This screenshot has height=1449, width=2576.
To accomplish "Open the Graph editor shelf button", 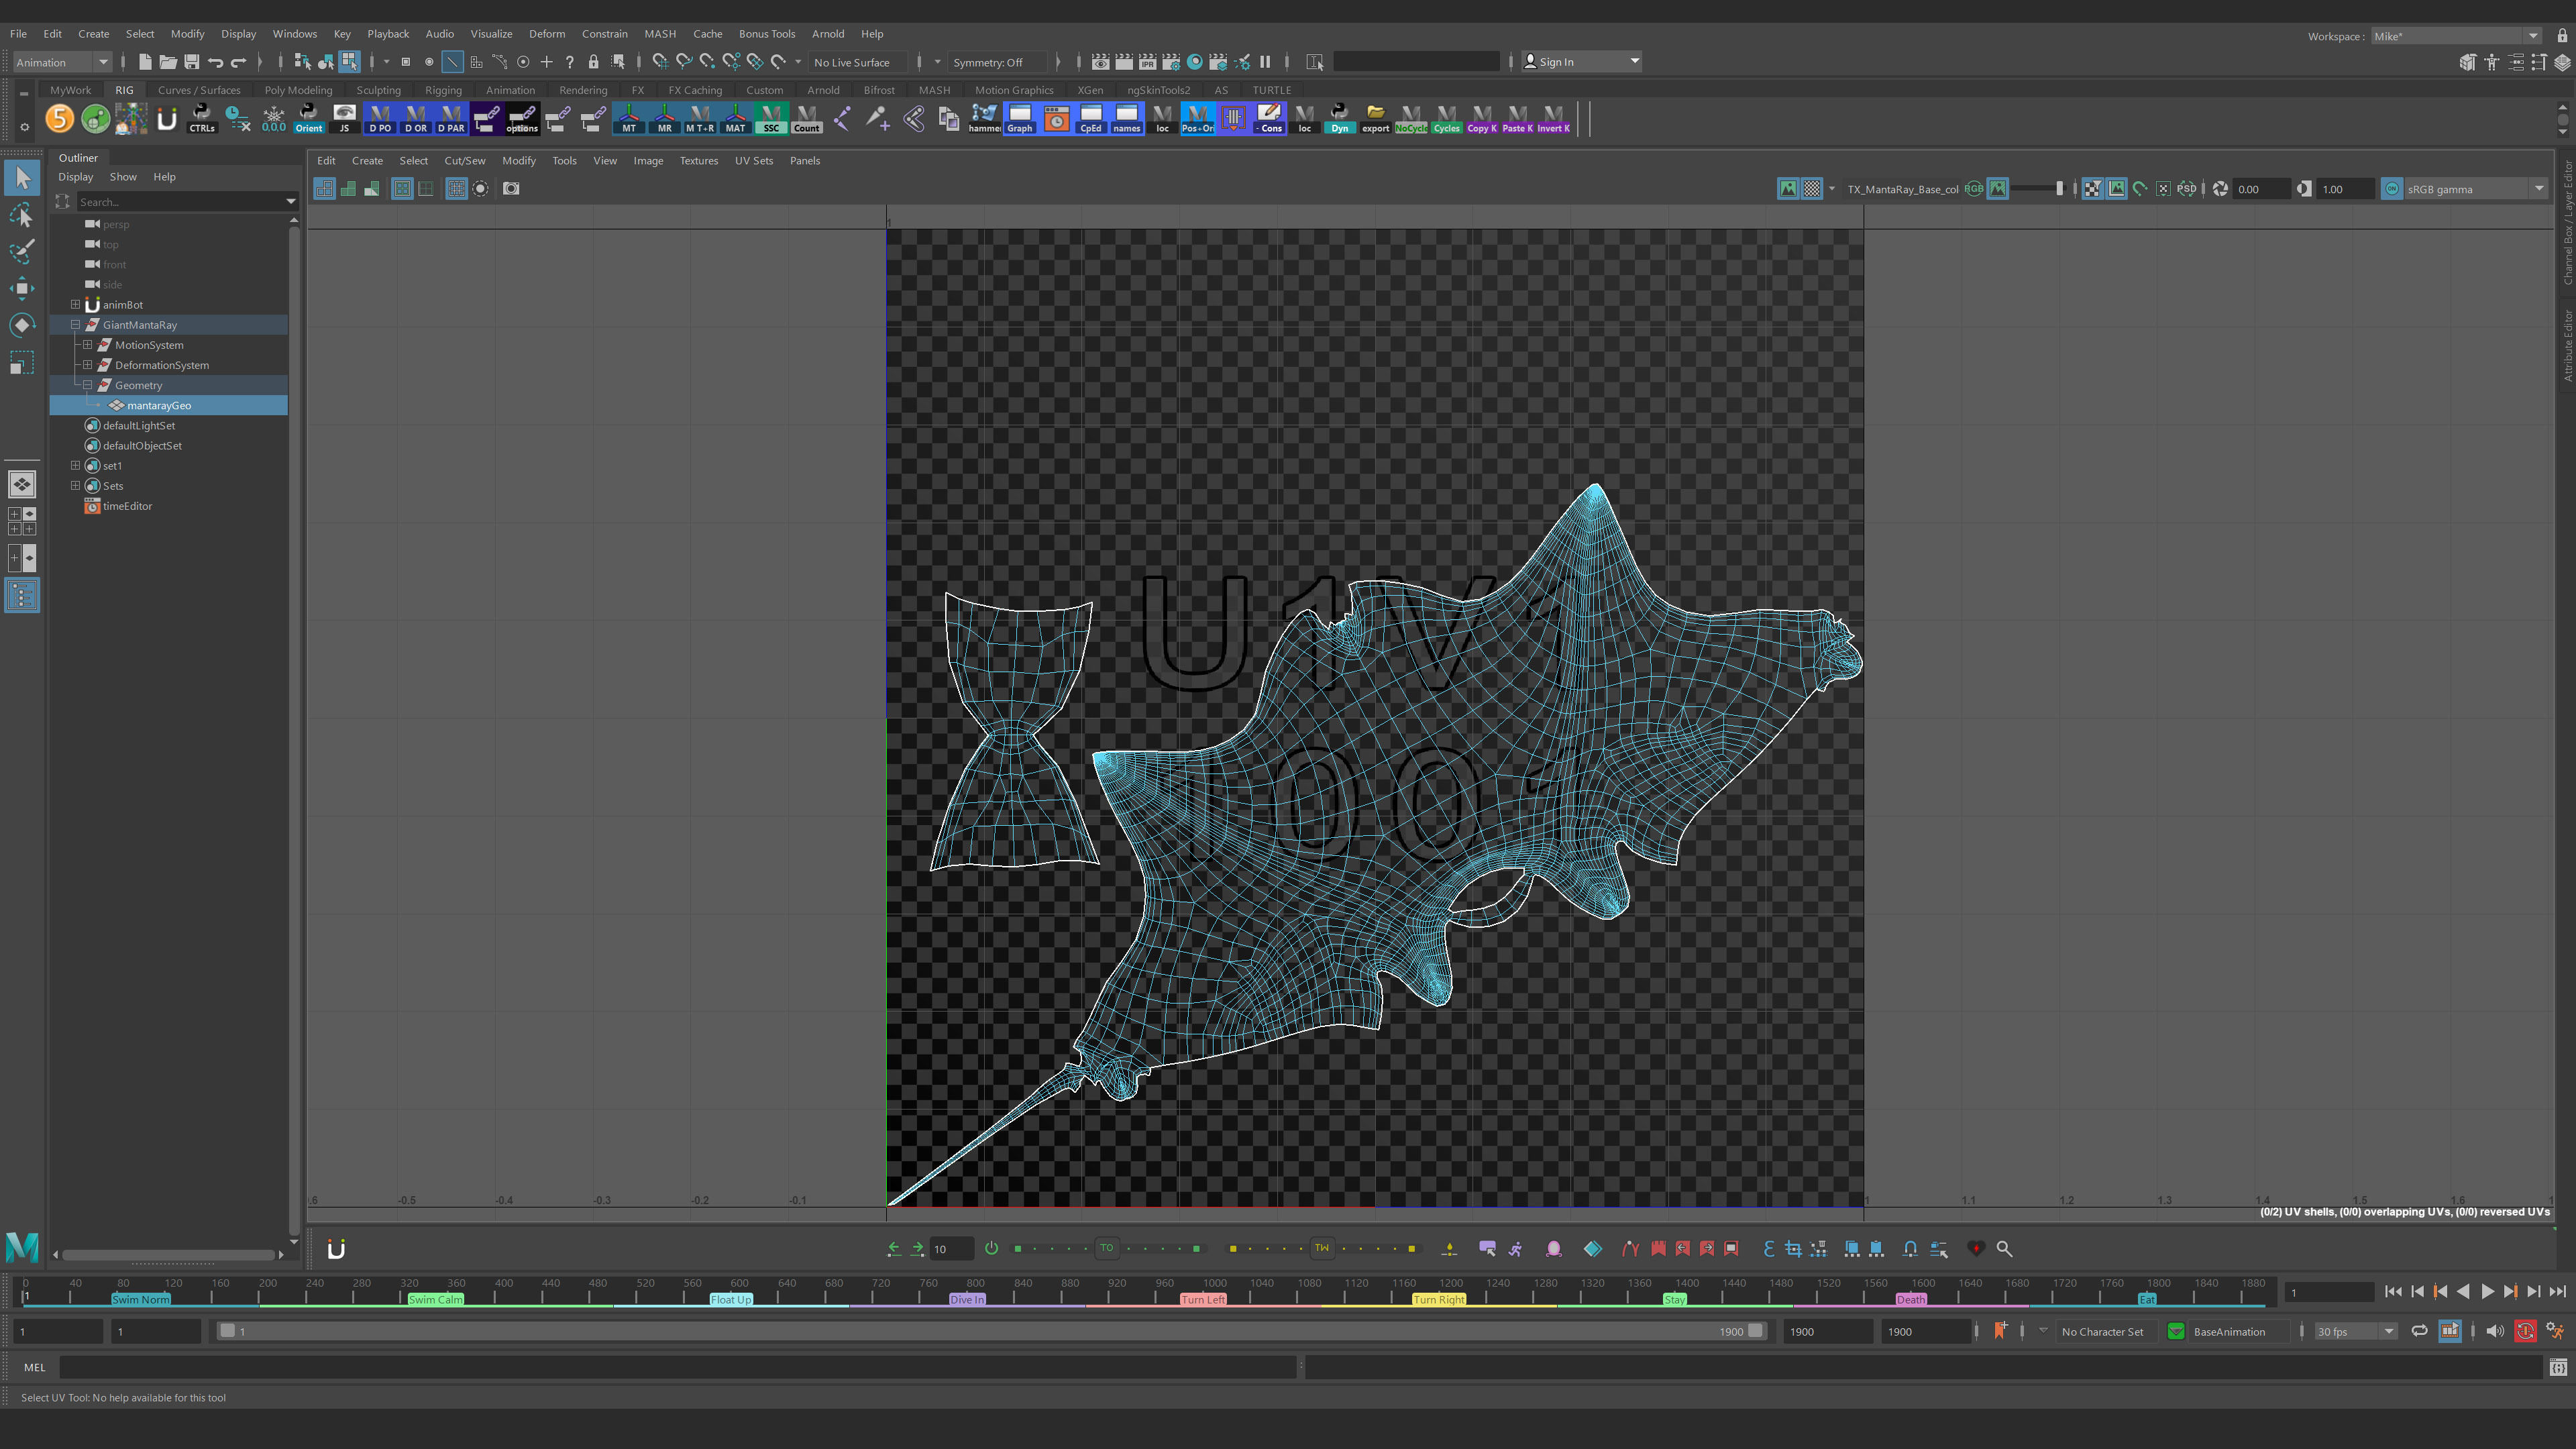I will pos(1019,119).
